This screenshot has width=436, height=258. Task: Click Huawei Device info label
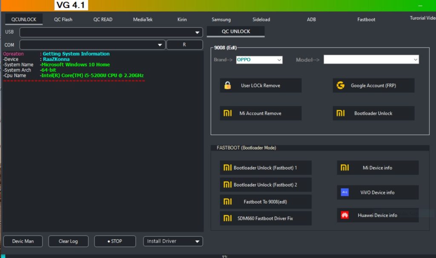(x=377, y=215)
